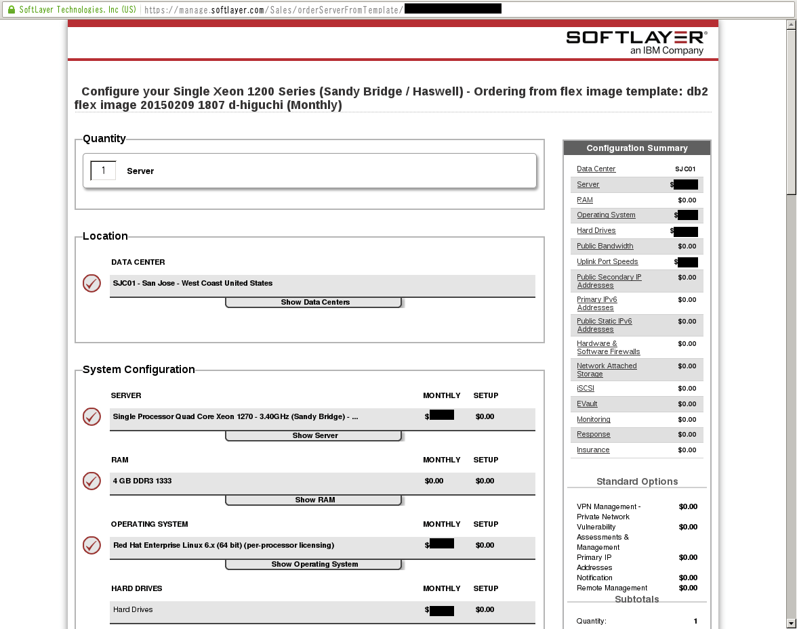Screen dimensions: 797x629
Task: Click the Uplink Port Speeds link
Action: pos(607,262)
